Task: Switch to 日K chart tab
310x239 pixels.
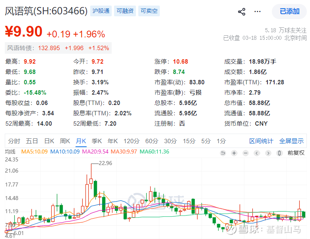Action: (49, 141)
